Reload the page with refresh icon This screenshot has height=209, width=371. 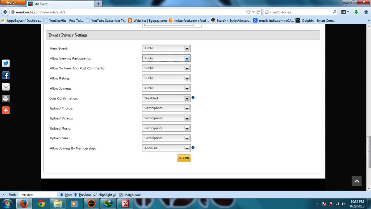258,12
